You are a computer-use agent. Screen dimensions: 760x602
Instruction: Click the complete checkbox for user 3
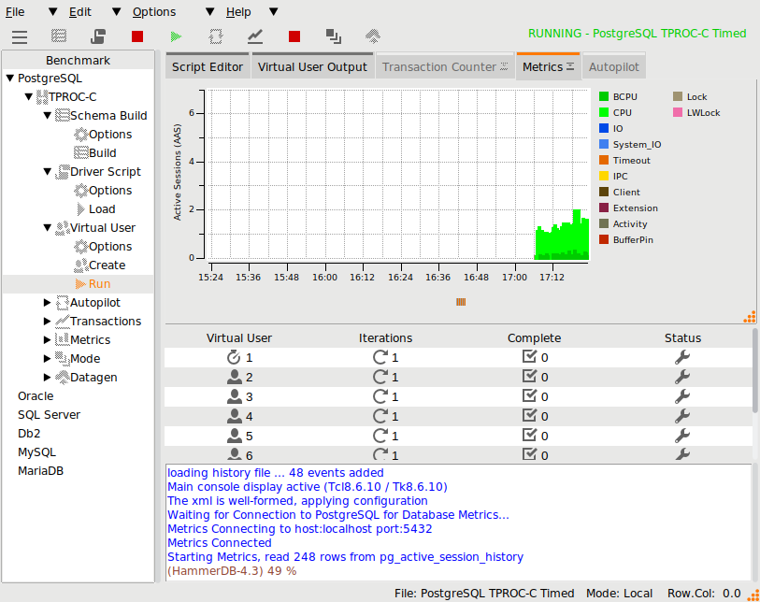[529, 396]
